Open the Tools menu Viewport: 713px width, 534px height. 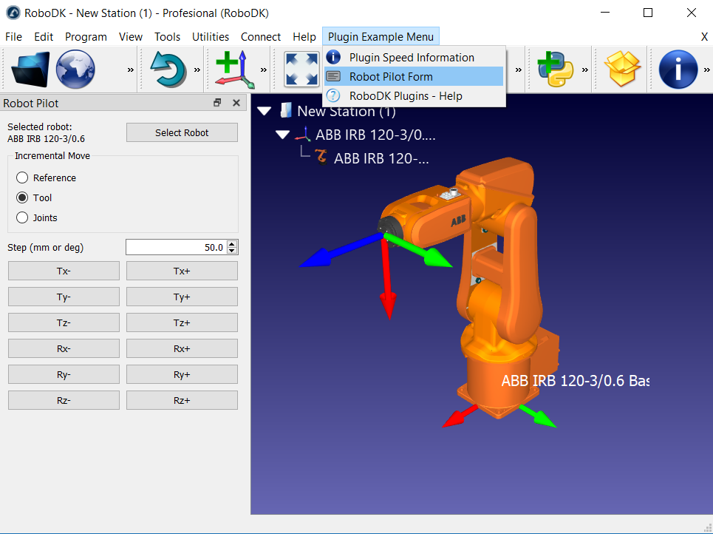[167, 37]
